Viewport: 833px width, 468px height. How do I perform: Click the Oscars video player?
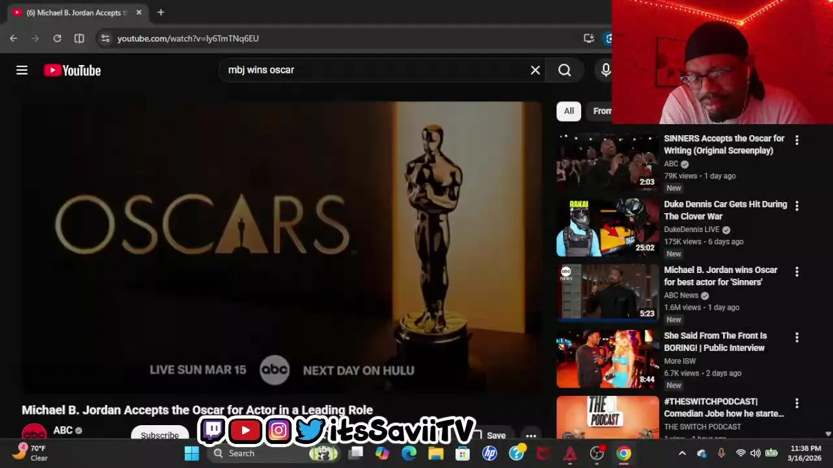282,247
